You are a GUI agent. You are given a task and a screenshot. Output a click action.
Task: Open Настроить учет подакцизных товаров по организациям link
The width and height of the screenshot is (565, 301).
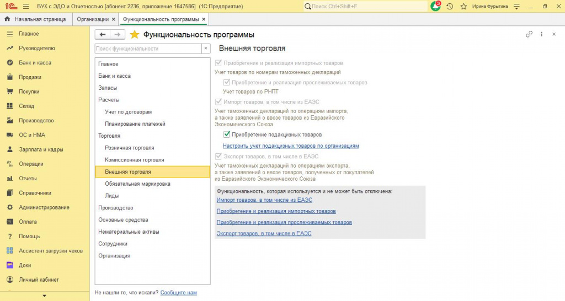(291, 146)
